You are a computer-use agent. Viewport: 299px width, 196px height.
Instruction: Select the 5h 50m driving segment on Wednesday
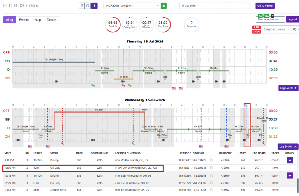click(198, 129)
